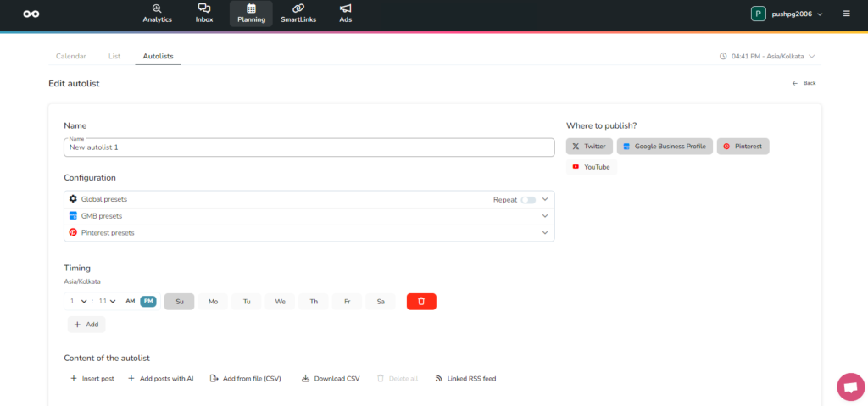The width and height of the screenshot is (868, 406).
Task: Click the Pinterest presets logo icon
Action: [73, 232]
